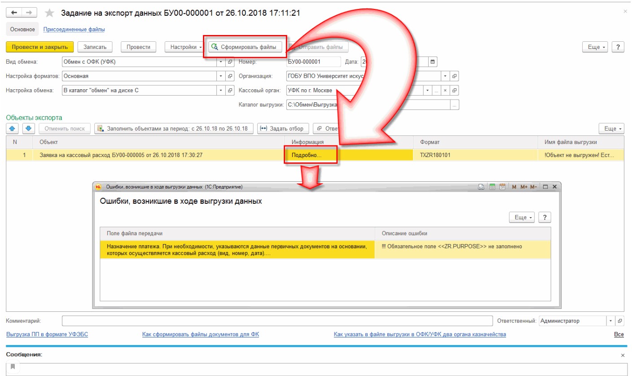Expand the Настройка форматов dropdown
This screenshot has height=376, width=632.
pos(221,76)
